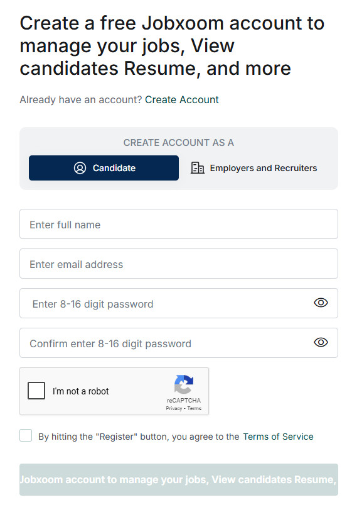
Task: Click the "CREATE ACCOUNT AS A" label
Action: [x=178, y=143]
